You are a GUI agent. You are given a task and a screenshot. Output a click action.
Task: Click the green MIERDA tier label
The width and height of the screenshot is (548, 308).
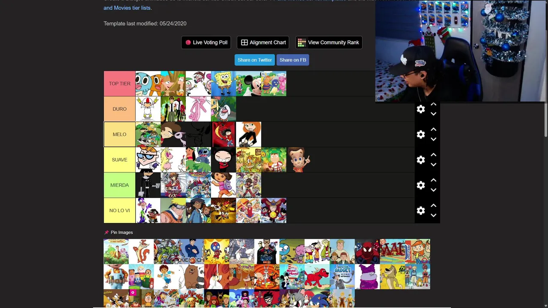pyautogui.click(x=119, y=185)
